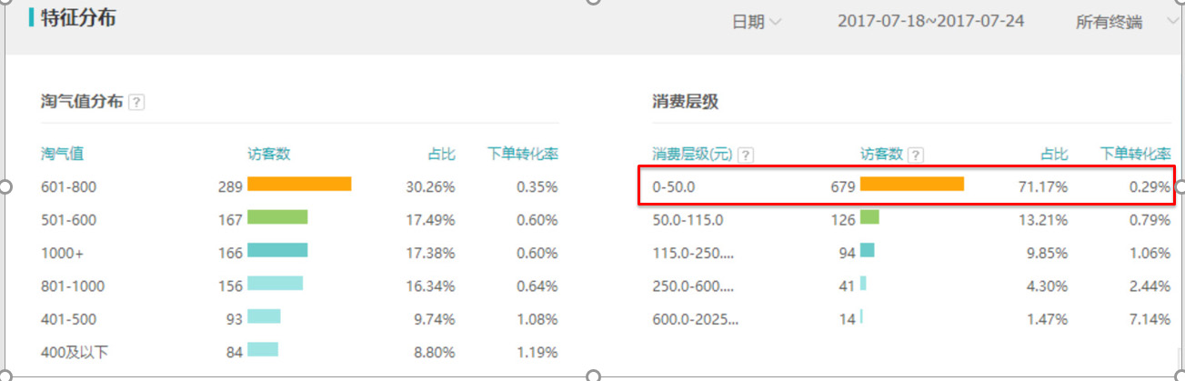
Task: Click percentage value 71.17%
Action: pyautogui.click(x=1043, y=187)
